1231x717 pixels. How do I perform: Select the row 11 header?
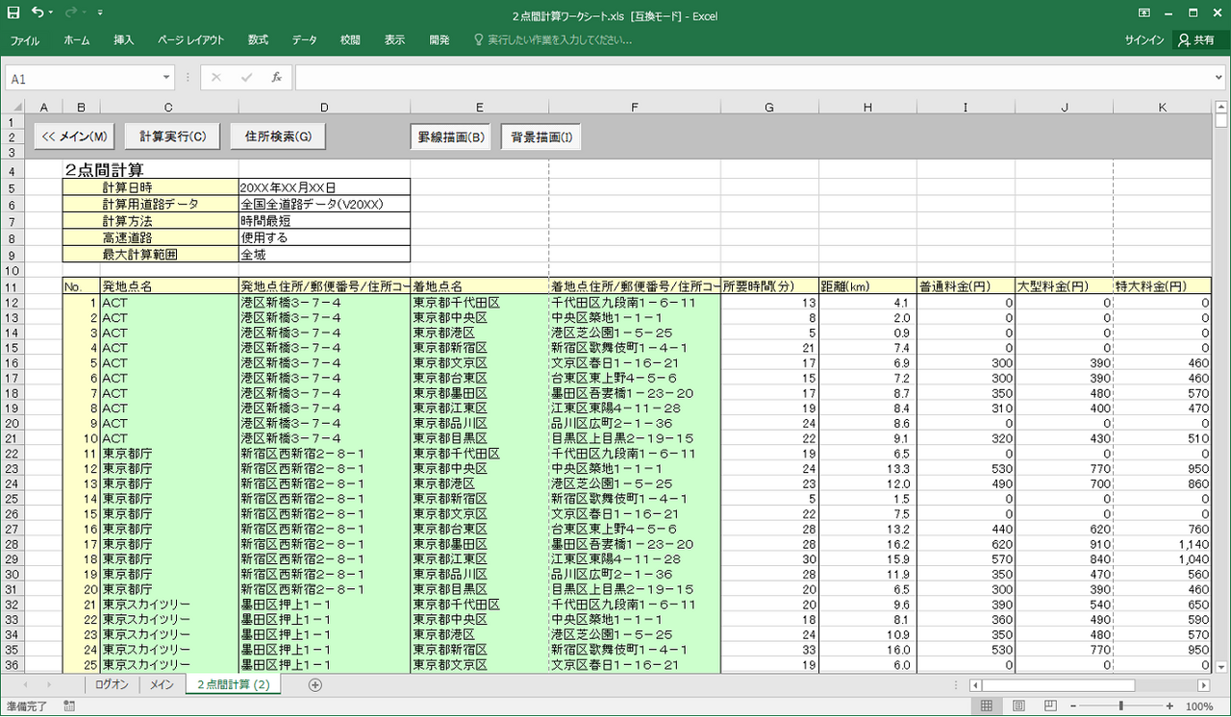(13, 286)
